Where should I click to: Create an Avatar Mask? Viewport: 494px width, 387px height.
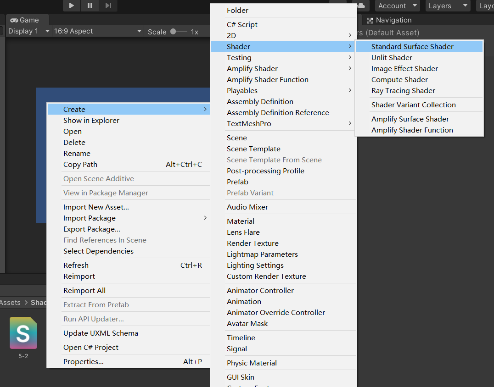(284, 323)
